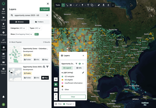
Task: Select the ruler measure tool
Action: tap(99, 5)
